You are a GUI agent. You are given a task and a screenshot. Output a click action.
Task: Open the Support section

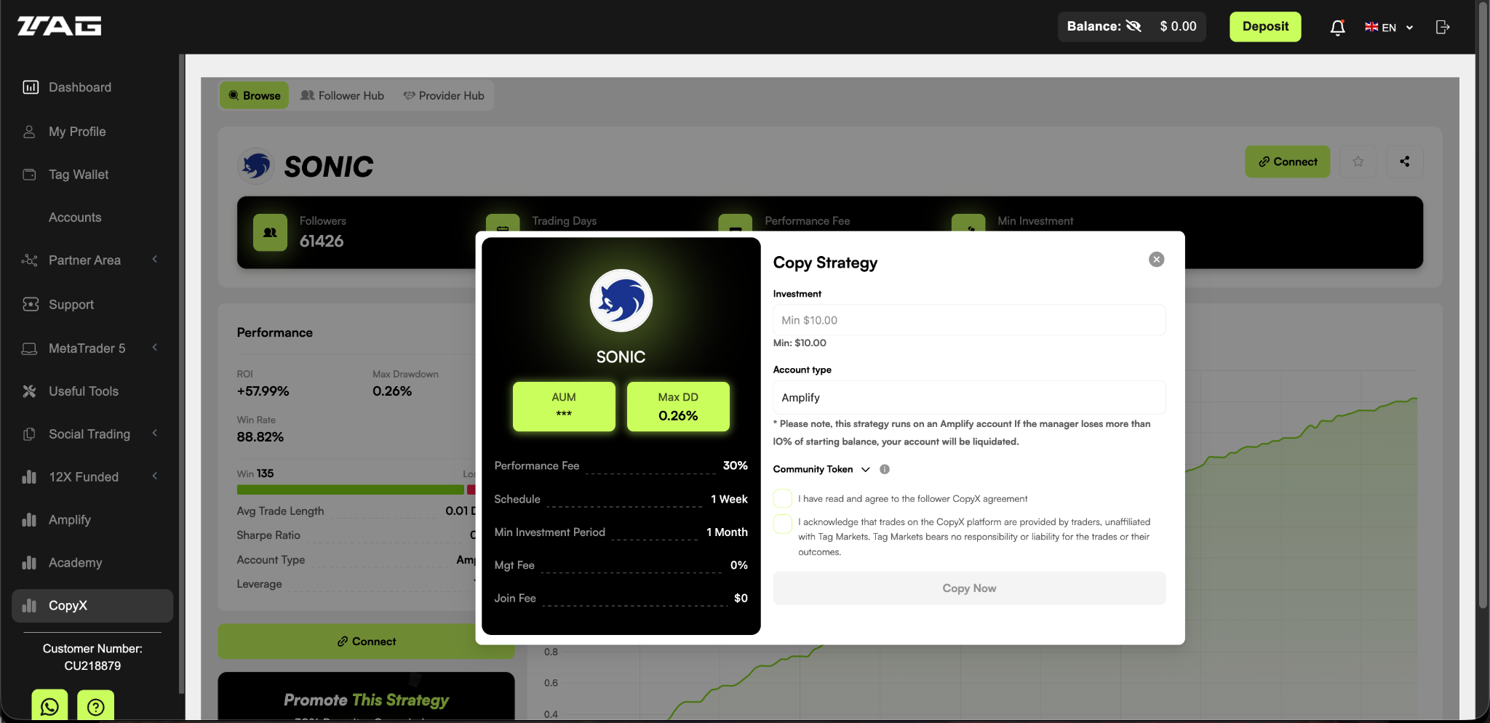71,304
